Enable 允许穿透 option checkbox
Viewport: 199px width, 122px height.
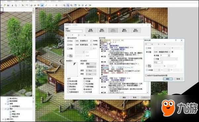[x=68, y=89]
